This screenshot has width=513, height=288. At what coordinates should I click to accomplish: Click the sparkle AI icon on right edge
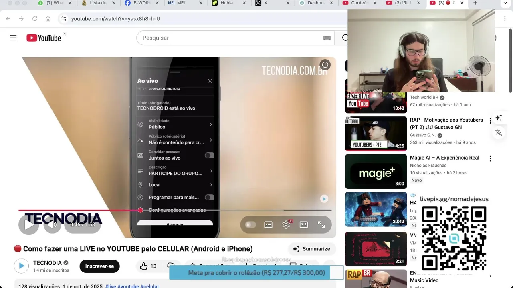[x=499, y=118]
